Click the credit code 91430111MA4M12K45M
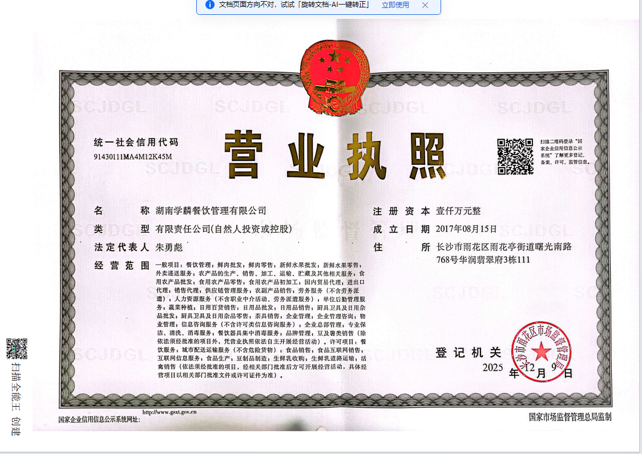The image size is (642, 454). tap(132, 156)
